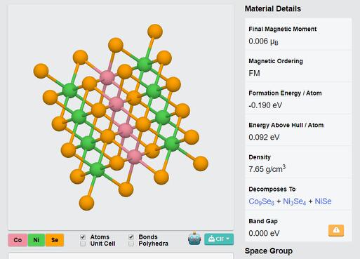This screenshot has height=259, width=360.
Task: Select the 0.006 µB magnetic moment value
Action: (263, 41)
